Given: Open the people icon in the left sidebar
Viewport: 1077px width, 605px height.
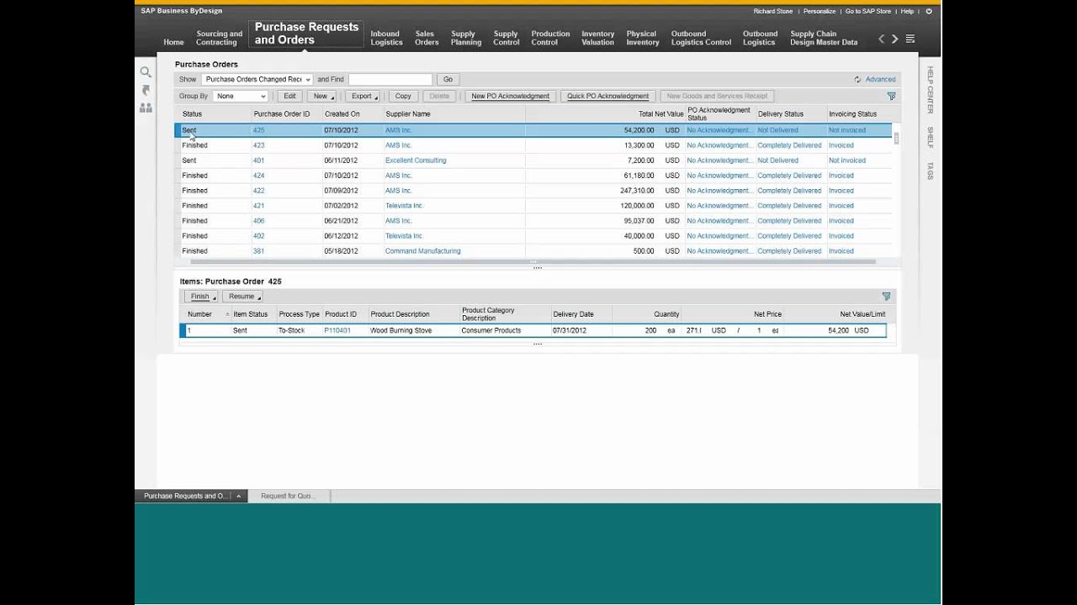Looking at the screenshot, I should click(x=146, y=108).
